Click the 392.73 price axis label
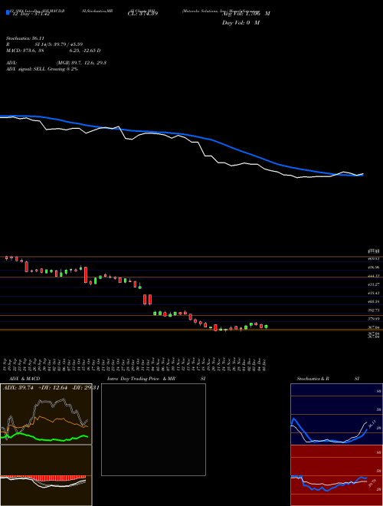383x506 pixels. coord(375,310)
